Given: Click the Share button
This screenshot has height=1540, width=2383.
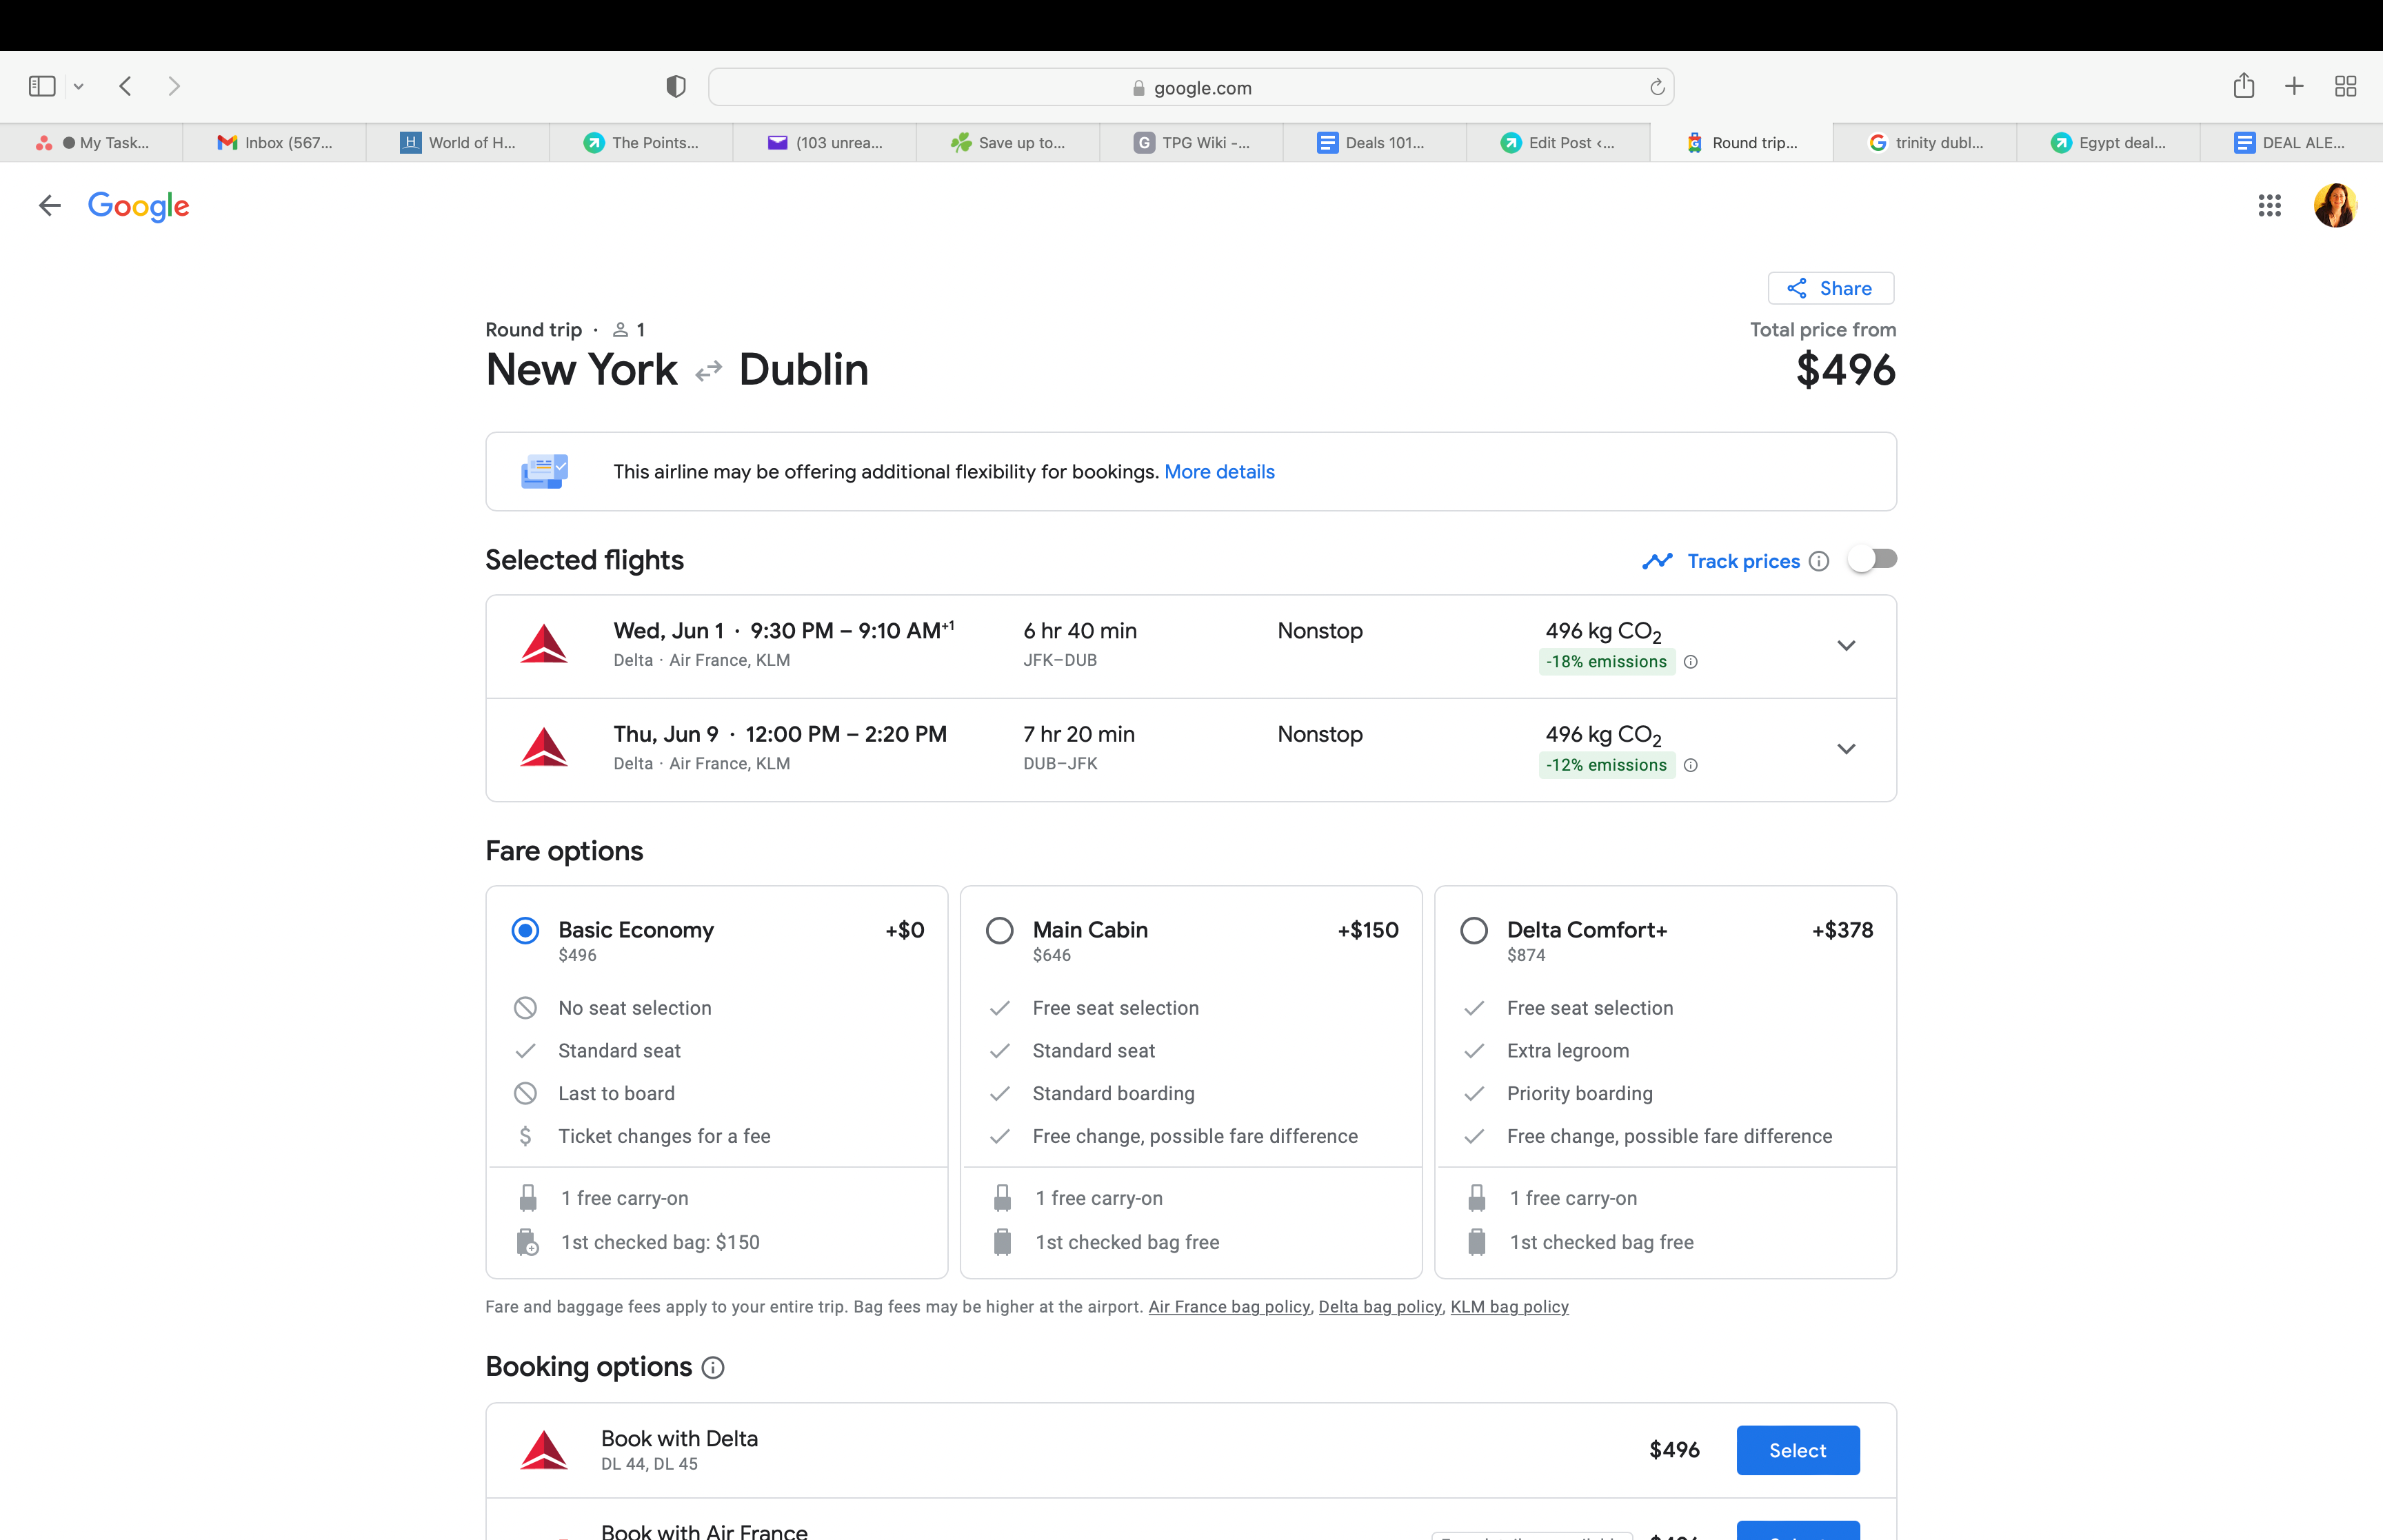Looking at the screenshot, I should pyautogui.click(x=1830, y=288).
